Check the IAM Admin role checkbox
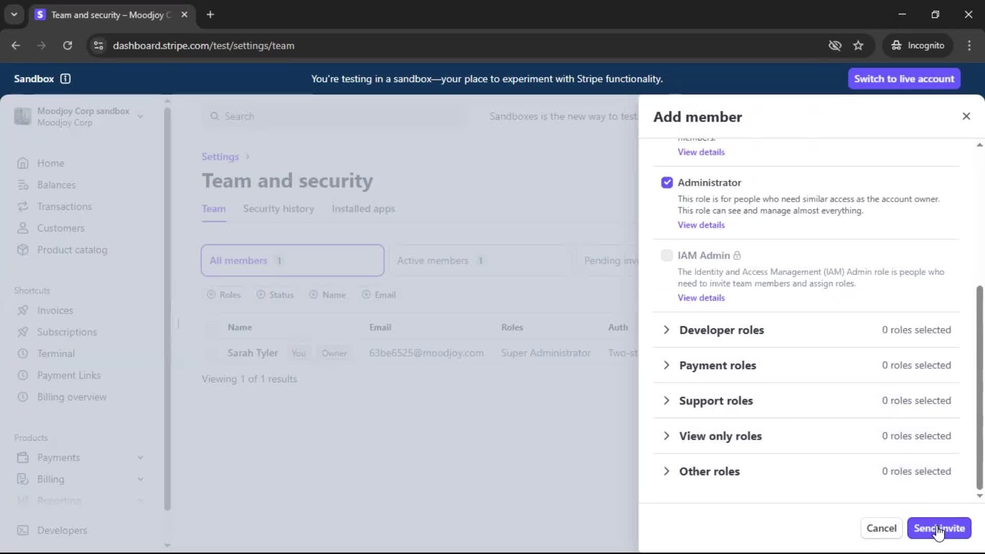 tap(666, 255)
